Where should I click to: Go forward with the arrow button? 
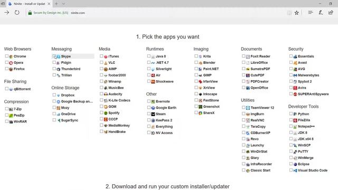[7, 13]
